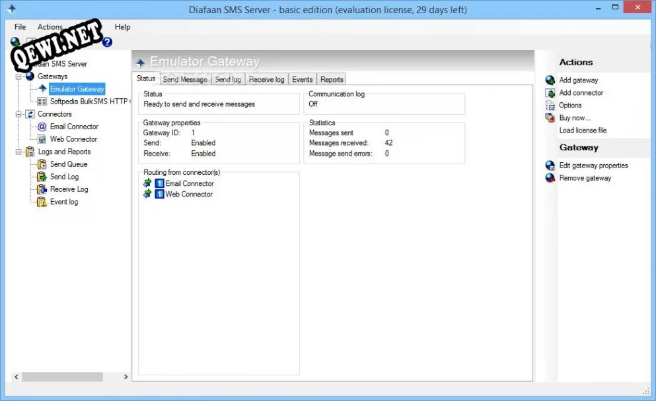Click the Event log icon
The height and width of the screenshot is (401, 656).
click(42, 202)
